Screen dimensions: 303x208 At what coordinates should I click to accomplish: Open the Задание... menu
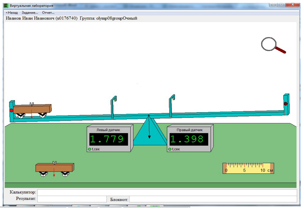30,13
